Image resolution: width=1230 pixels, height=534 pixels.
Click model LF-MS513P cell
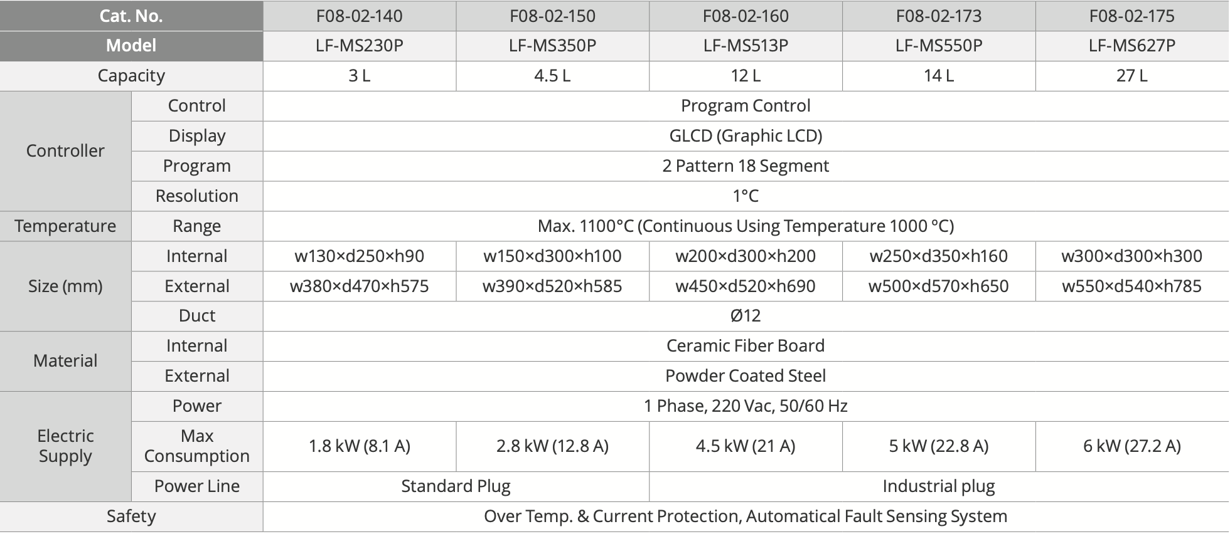coord(746,46)
